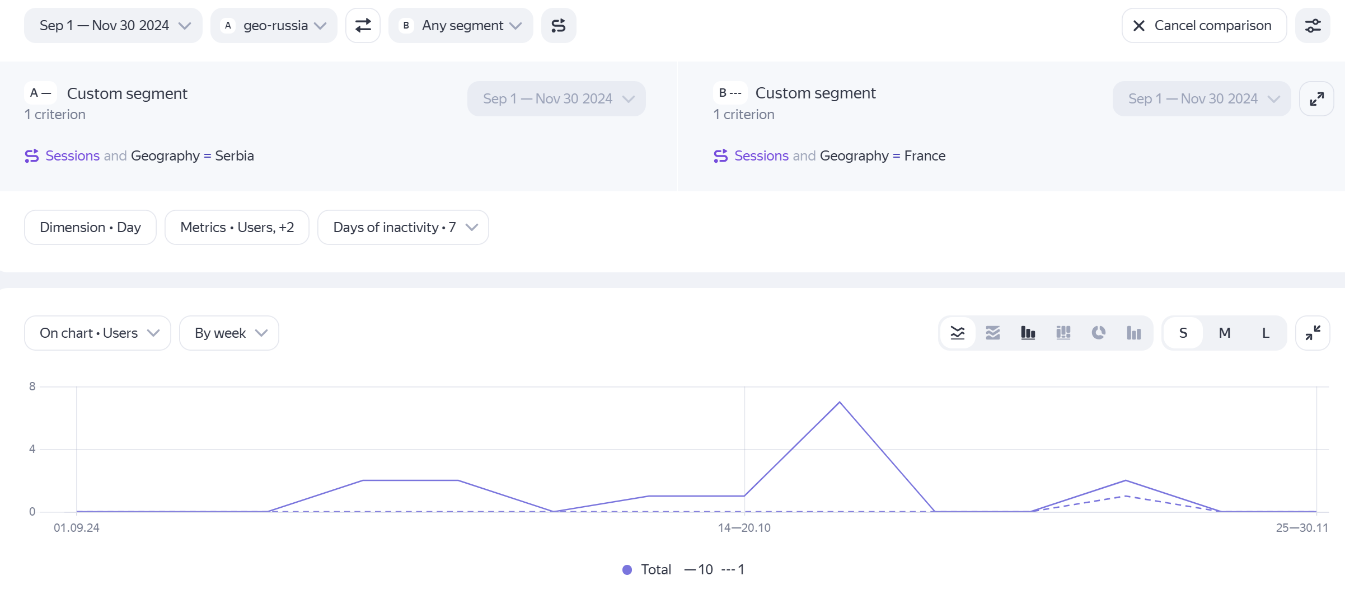
Task: Open the Days of inactivity dropdown
Action: click(x=403, y=228)
